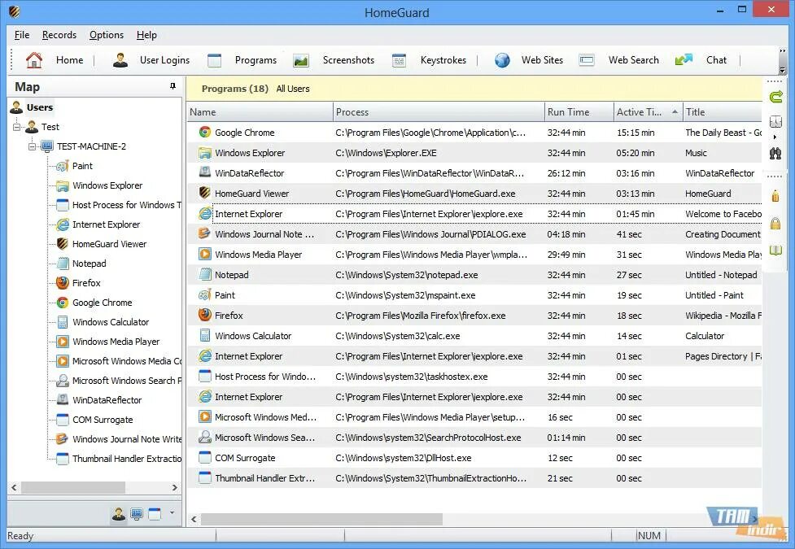Open the Web Sites view
Image resolution: width=795 pixels, height=549 pixels.
point(529,60)
